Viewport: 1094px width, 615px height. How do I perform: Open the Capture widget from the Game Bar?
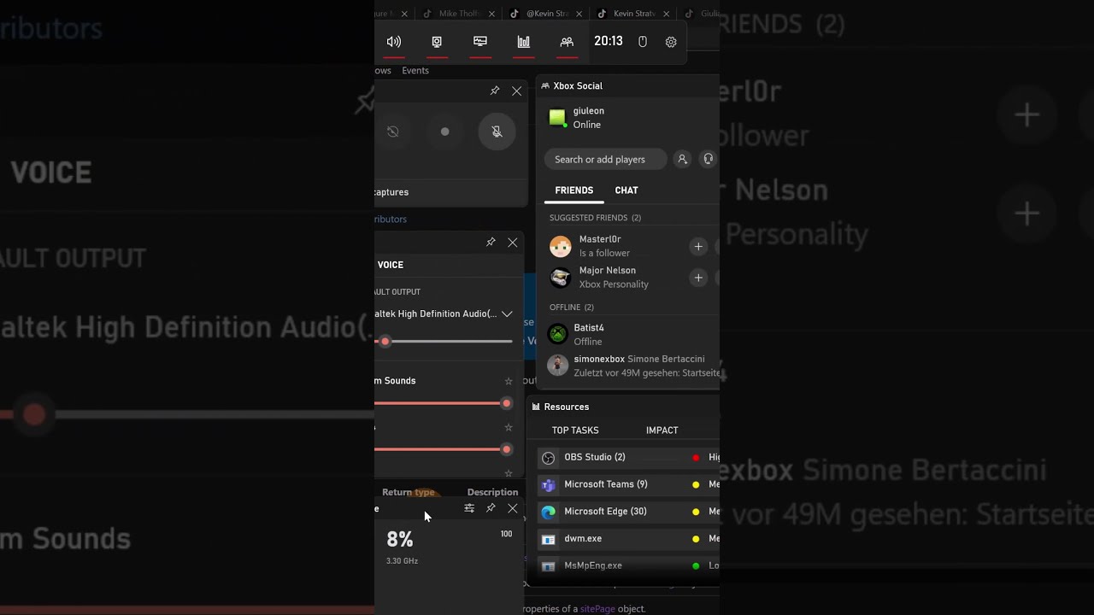pyautogui.click(x=437, y=42)
